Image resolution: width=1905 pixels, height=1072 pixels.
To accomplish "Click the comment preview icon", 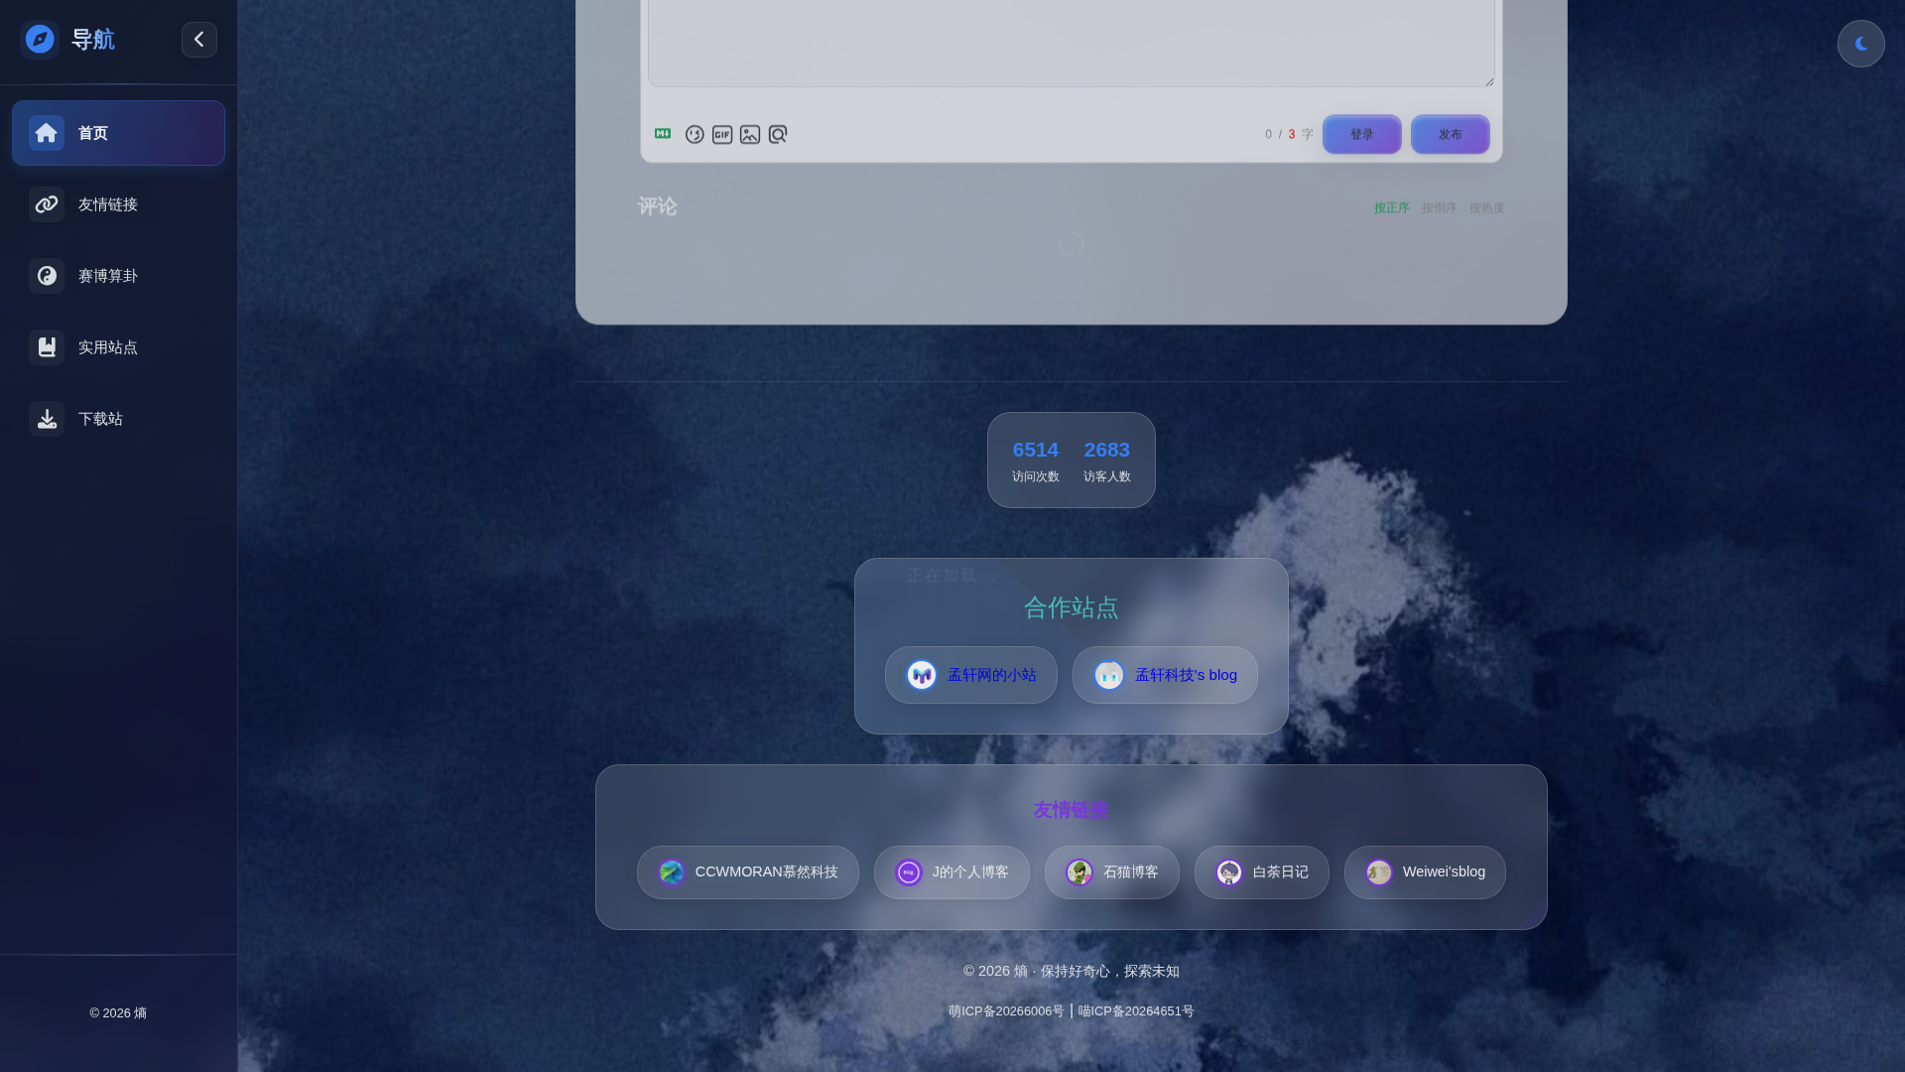I will [x=778, y=134].
